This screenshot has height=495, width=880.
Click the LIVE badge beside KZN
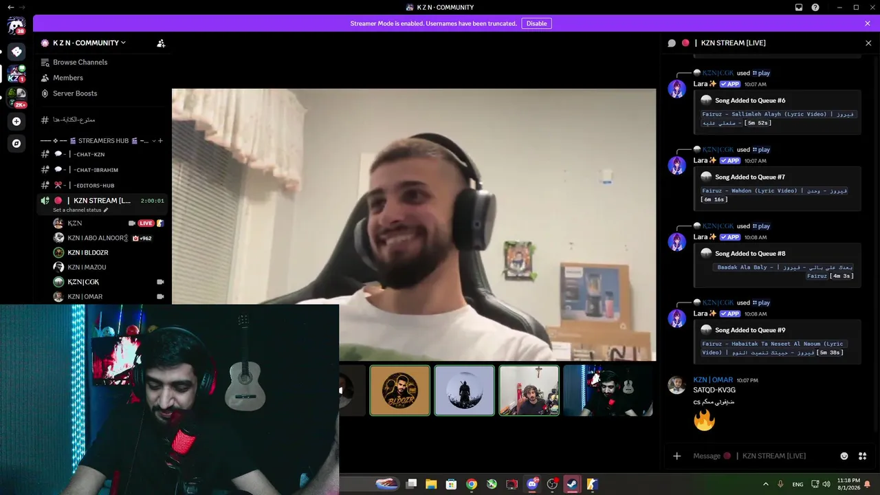click(146, 223)
